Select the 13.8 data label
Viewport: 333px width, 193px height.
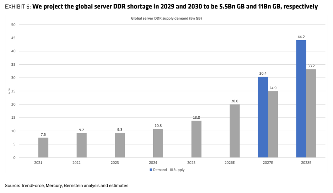point(196,118)
